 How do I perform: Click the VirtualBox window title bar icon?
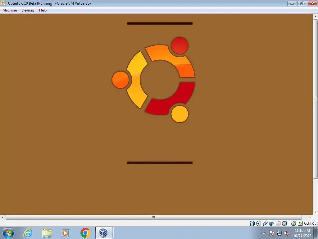pyautogui.click(x=3, y=3)
